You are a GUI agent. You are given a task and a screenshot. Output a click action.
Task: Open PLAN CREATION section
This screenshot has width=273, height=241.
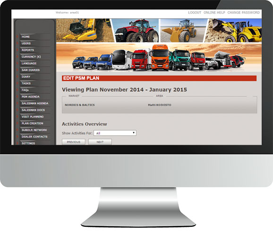(33, 123)
